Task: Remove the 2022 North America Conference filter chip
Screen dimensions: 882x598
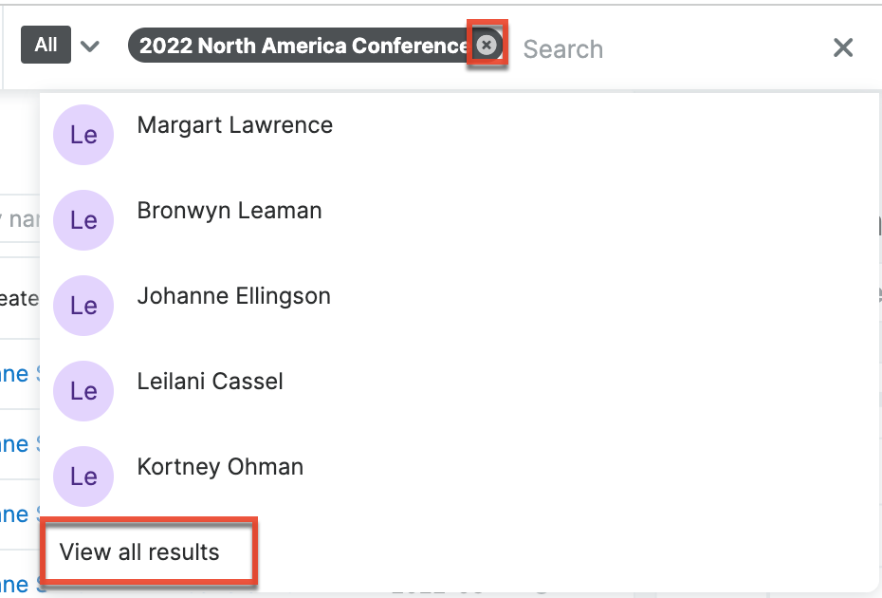Action: pyautogui.click(x=487, y=43)
